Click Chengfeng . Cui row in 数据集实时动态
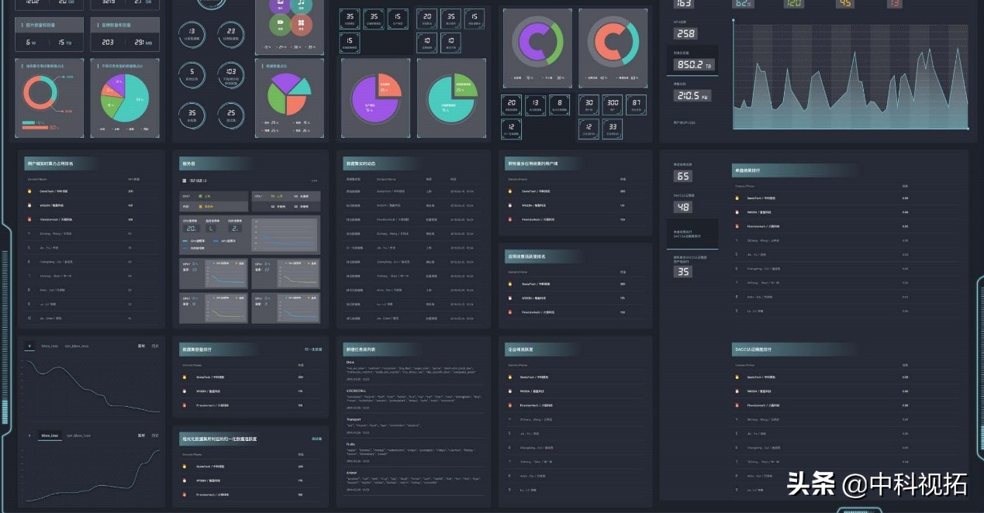The width and height of the screenshot is (984, 513). pyautogui.click(x=414, y=261)
